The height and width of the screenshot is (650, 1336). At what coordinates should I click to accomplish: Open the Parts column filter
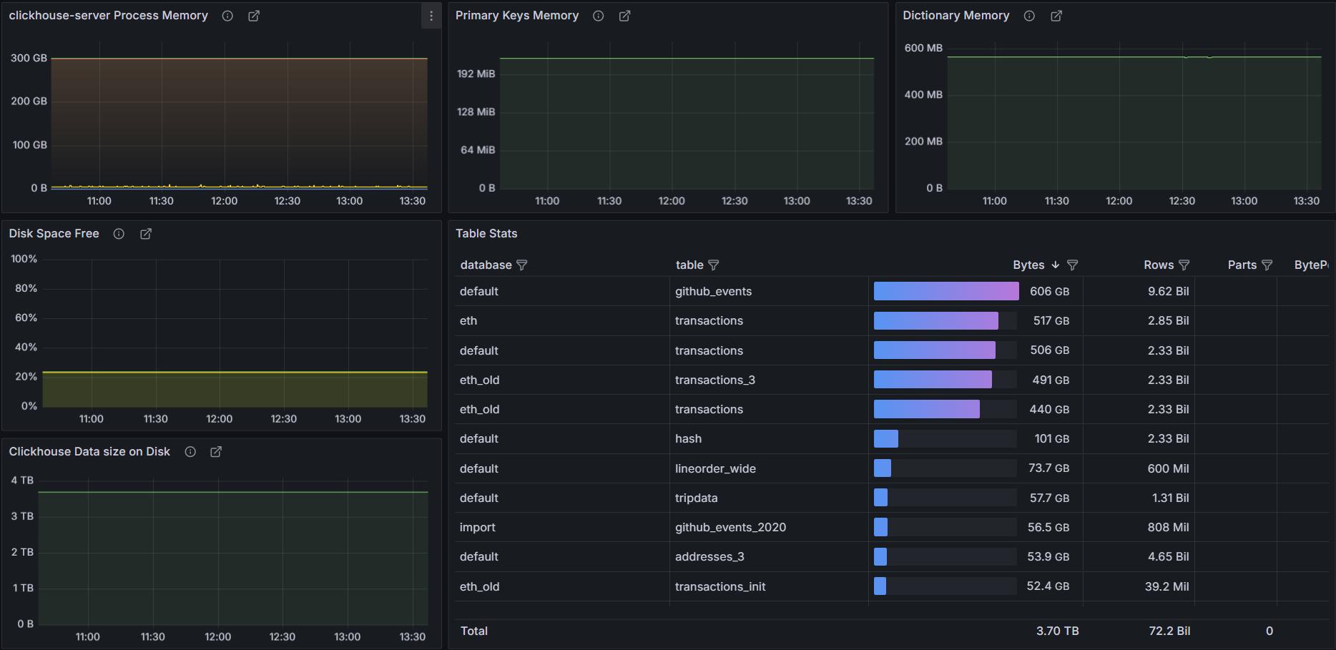pos(1267,265)
